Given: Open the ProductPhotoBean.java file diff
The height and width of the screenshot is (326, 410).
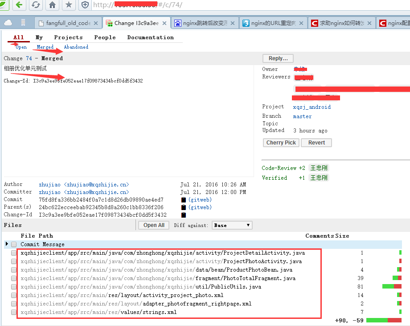Looking at the screenshot, I should tap(156, 270).
